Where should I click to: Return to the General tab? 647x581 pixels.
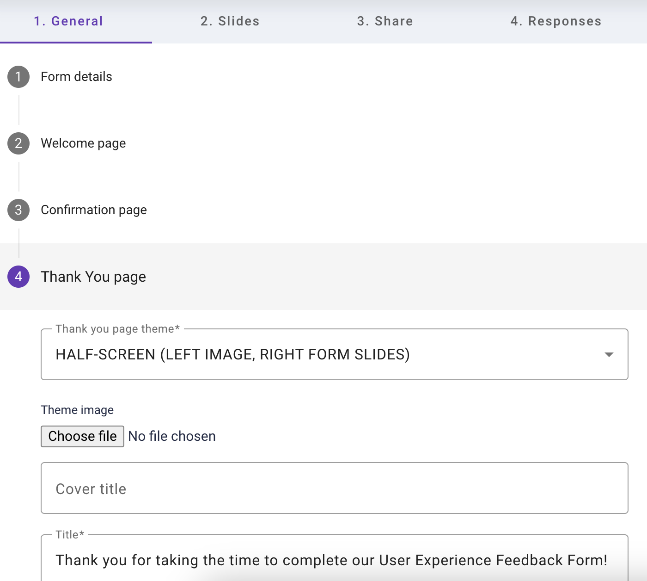[68, 21]
